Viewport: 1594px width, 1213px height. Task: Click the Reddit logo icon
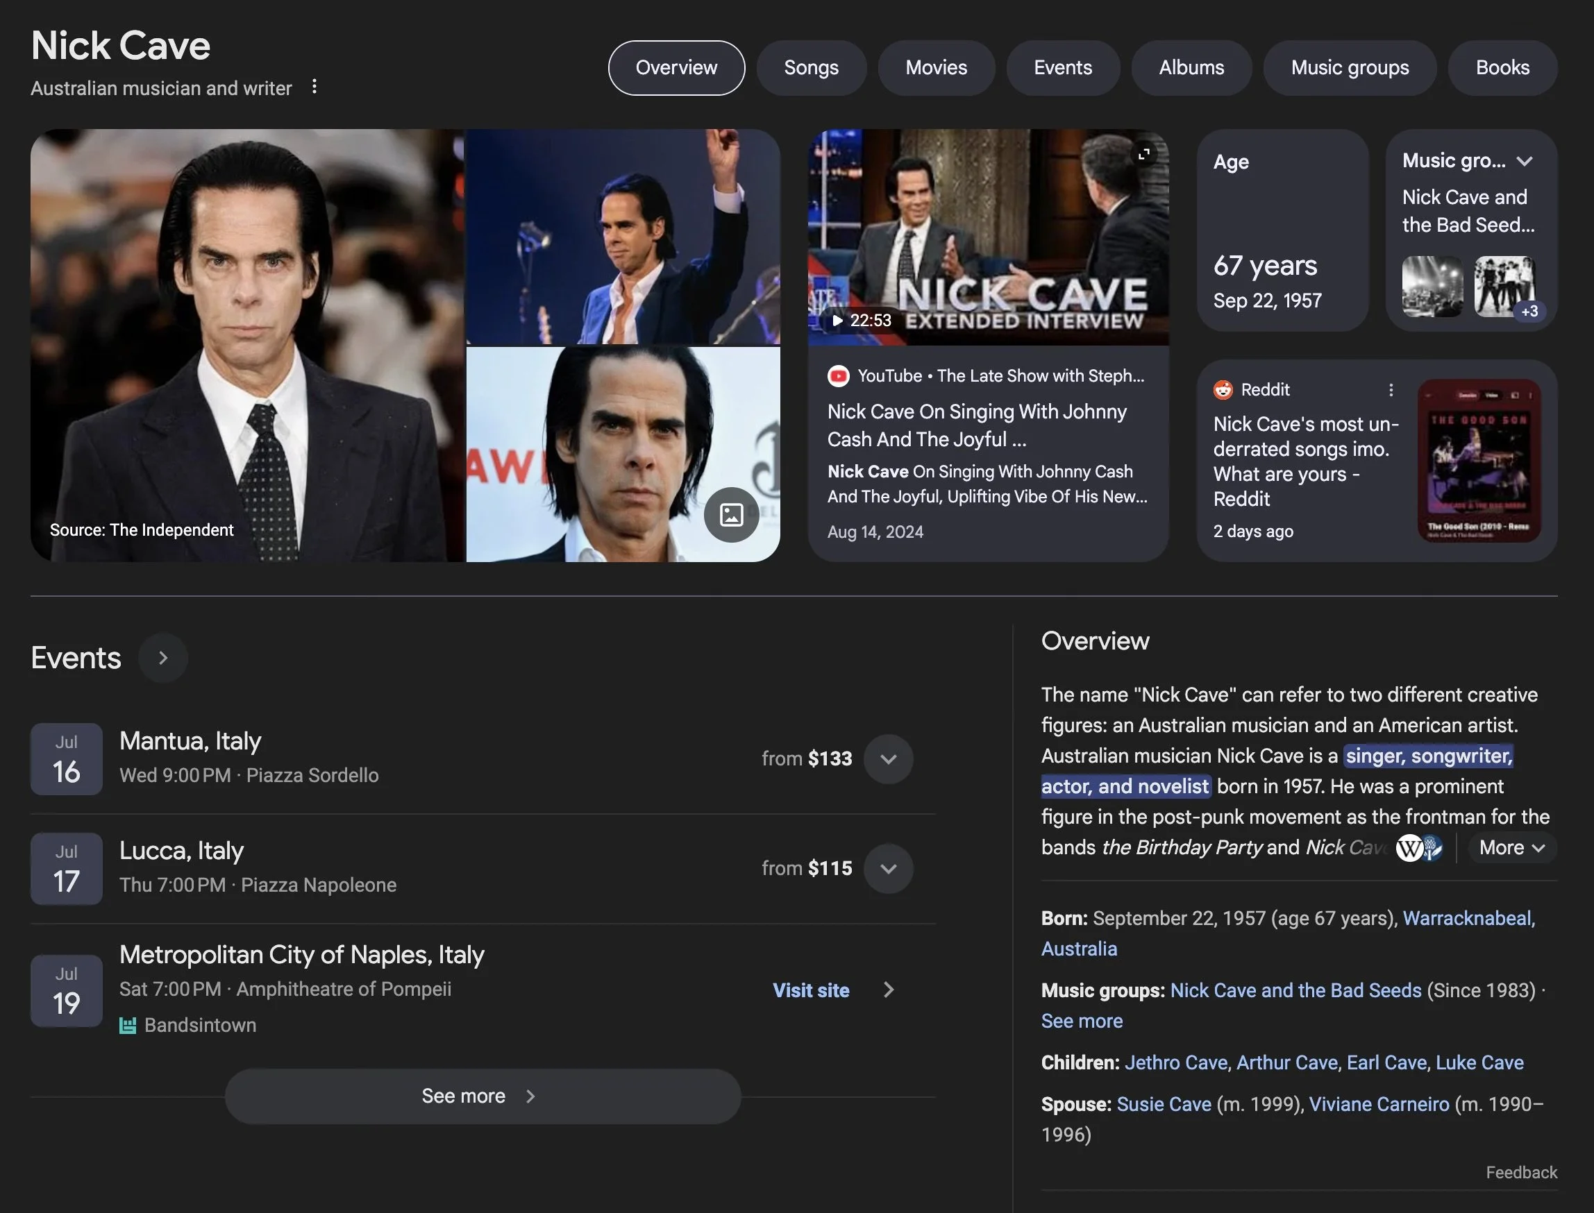tap(1223, 390)
